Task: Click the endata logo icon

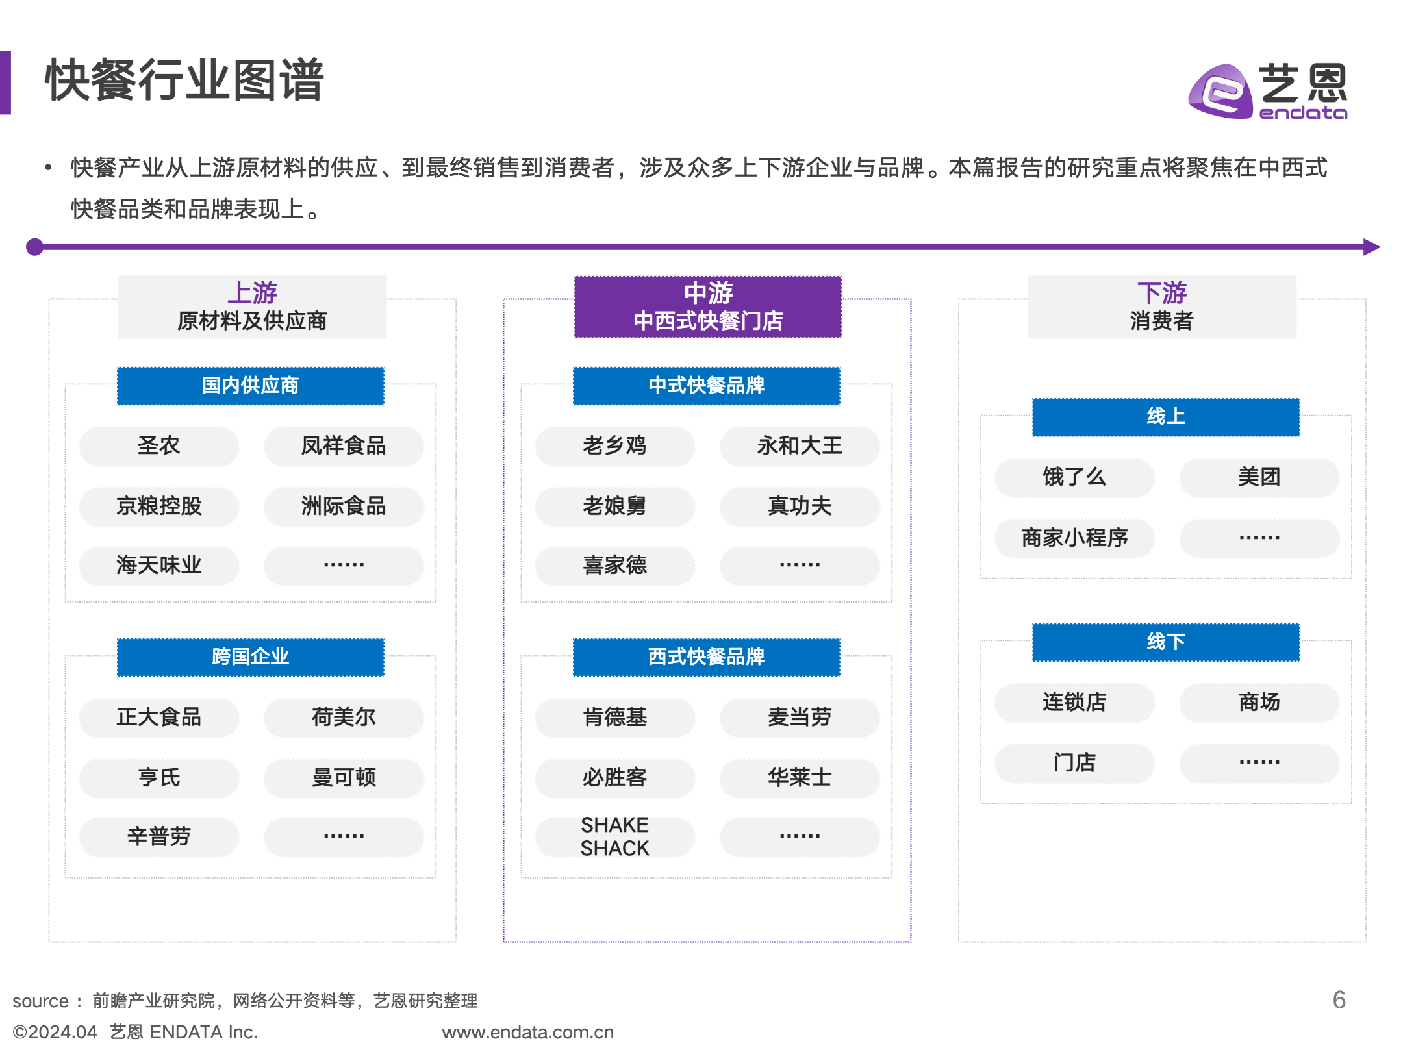Action: click(x=1220, y=92)
